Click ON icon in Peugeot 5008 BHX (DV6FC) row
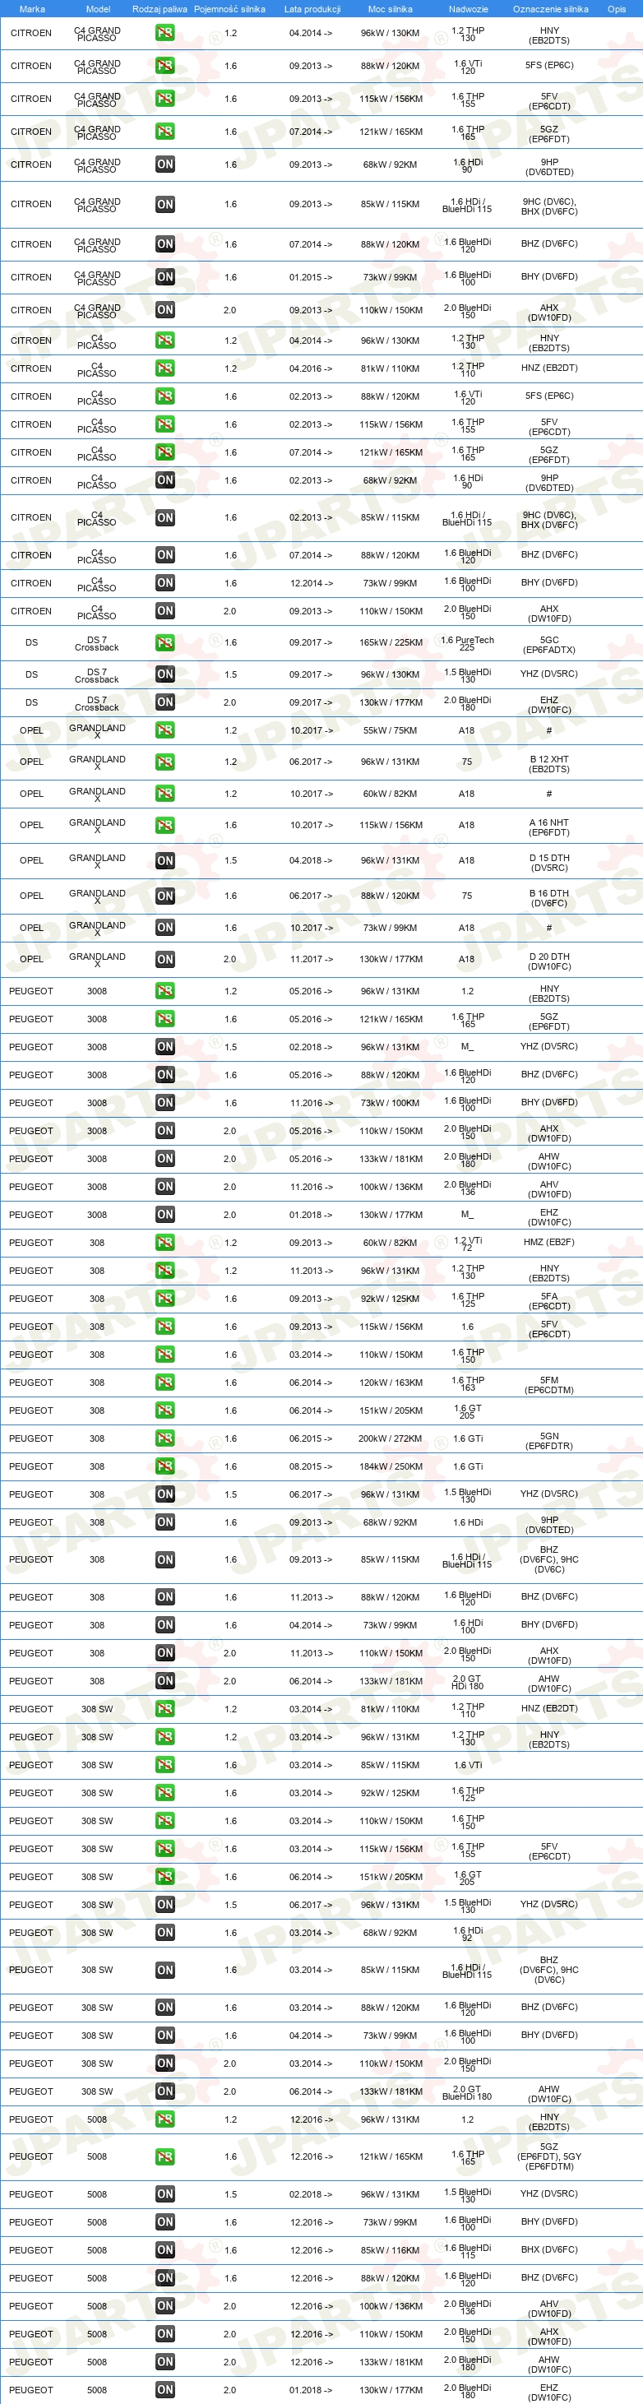The height and width of the screenshot is (2404, 643). coord(165,2250)
